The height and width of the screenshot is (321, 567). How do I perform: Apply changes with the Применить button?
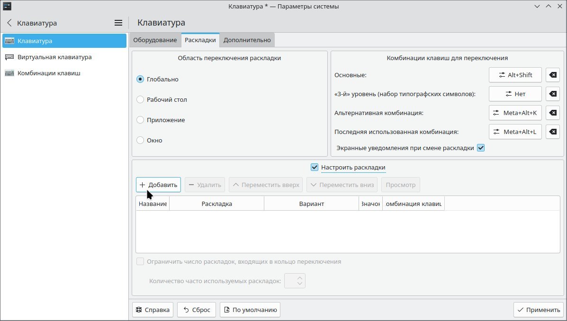coord(538,309)
